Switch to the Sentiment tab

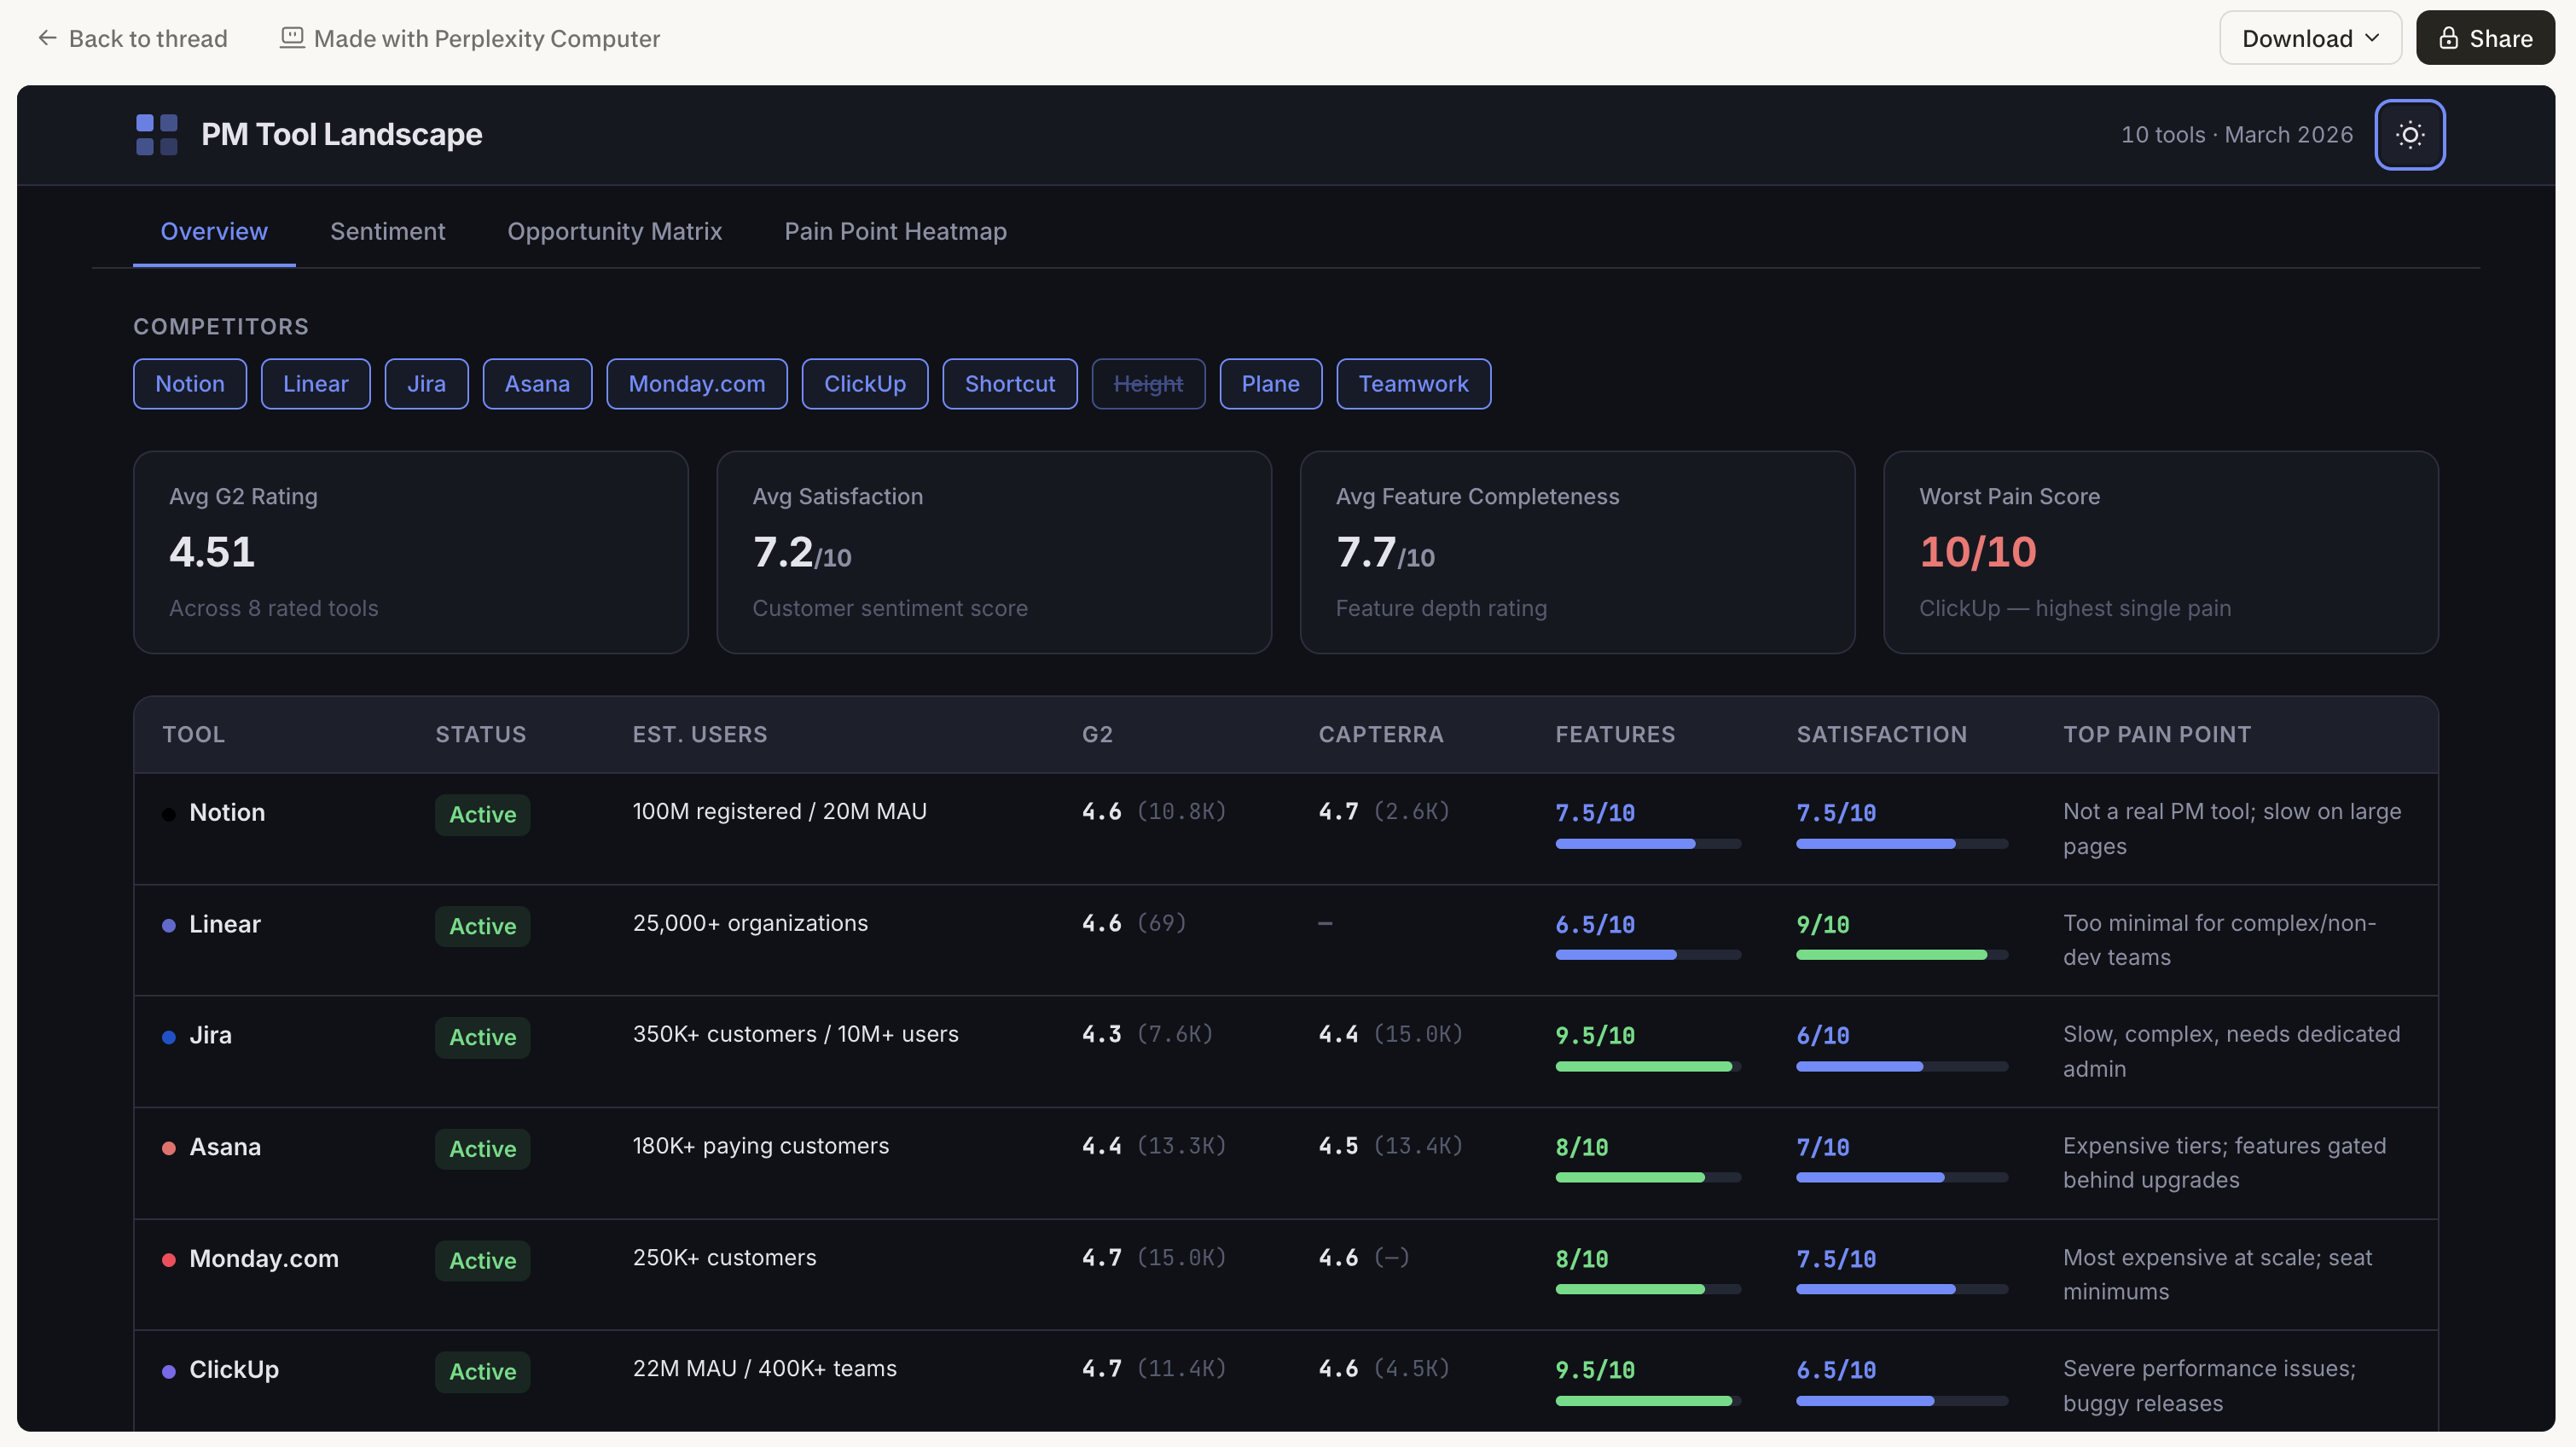point(388,231)
